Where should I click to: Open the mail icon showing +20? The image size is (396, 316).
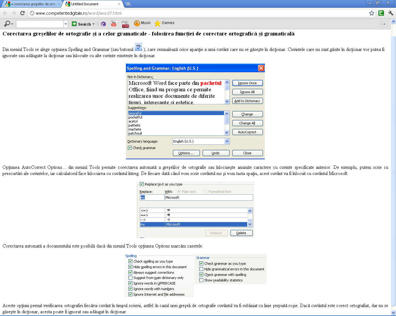click(125, 24)
